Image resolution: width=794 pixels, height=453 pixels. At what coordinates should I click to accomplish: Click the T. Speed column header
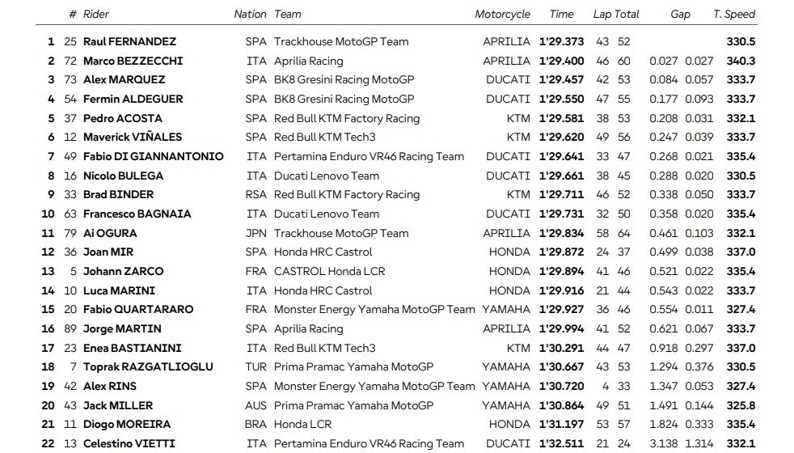pos(734,14)
